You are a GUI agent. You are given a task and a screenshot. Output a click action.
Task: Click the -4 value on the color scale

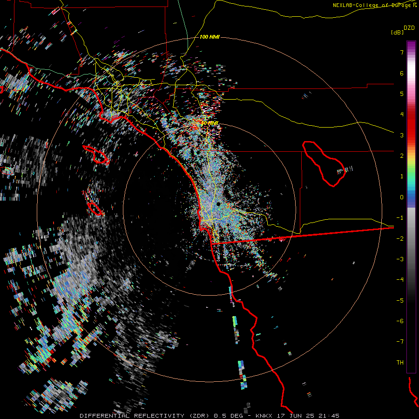tap(400, 280)
